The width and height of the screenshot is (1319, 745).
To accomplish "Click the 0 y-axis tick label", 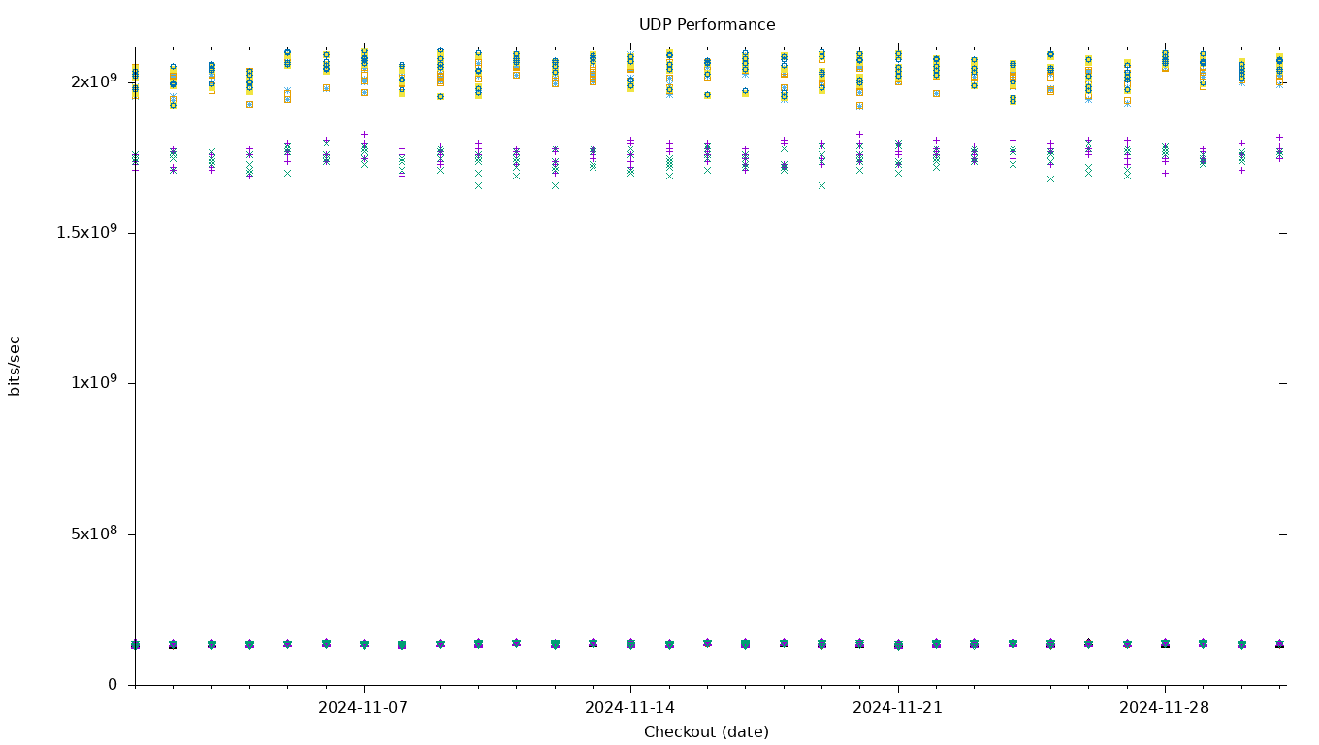I will [x=113, y=685].
